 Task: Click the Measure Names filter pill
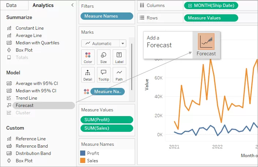click(106, 16)
